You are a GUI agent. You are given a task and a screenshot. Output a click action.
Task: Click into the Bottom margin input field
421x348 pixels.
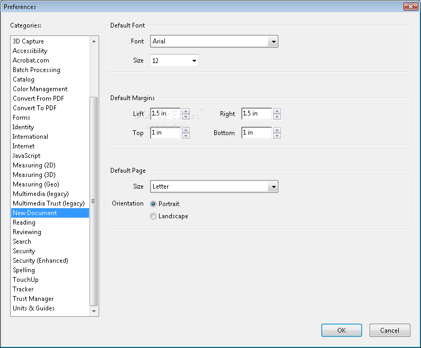257,133
